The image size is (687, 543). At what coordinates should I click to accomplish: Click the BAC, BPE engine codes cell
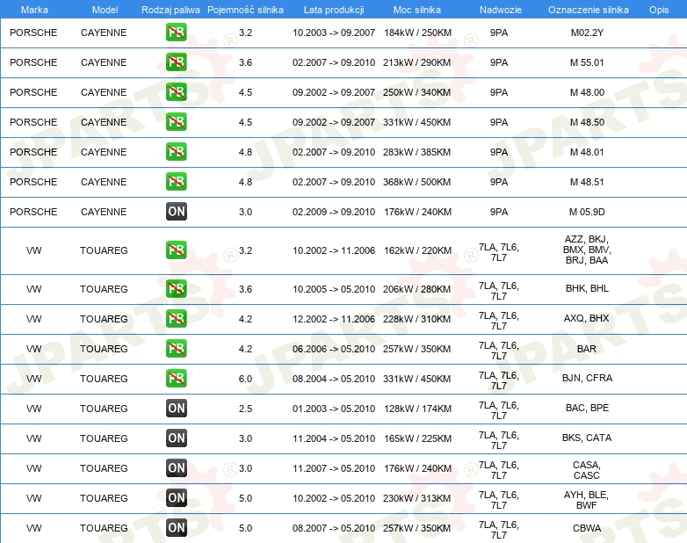[x=587, y=408]
